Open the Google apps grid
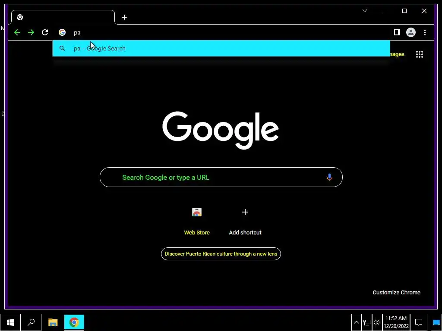Viewport: 442px width, 331px height. coord(420,54)
